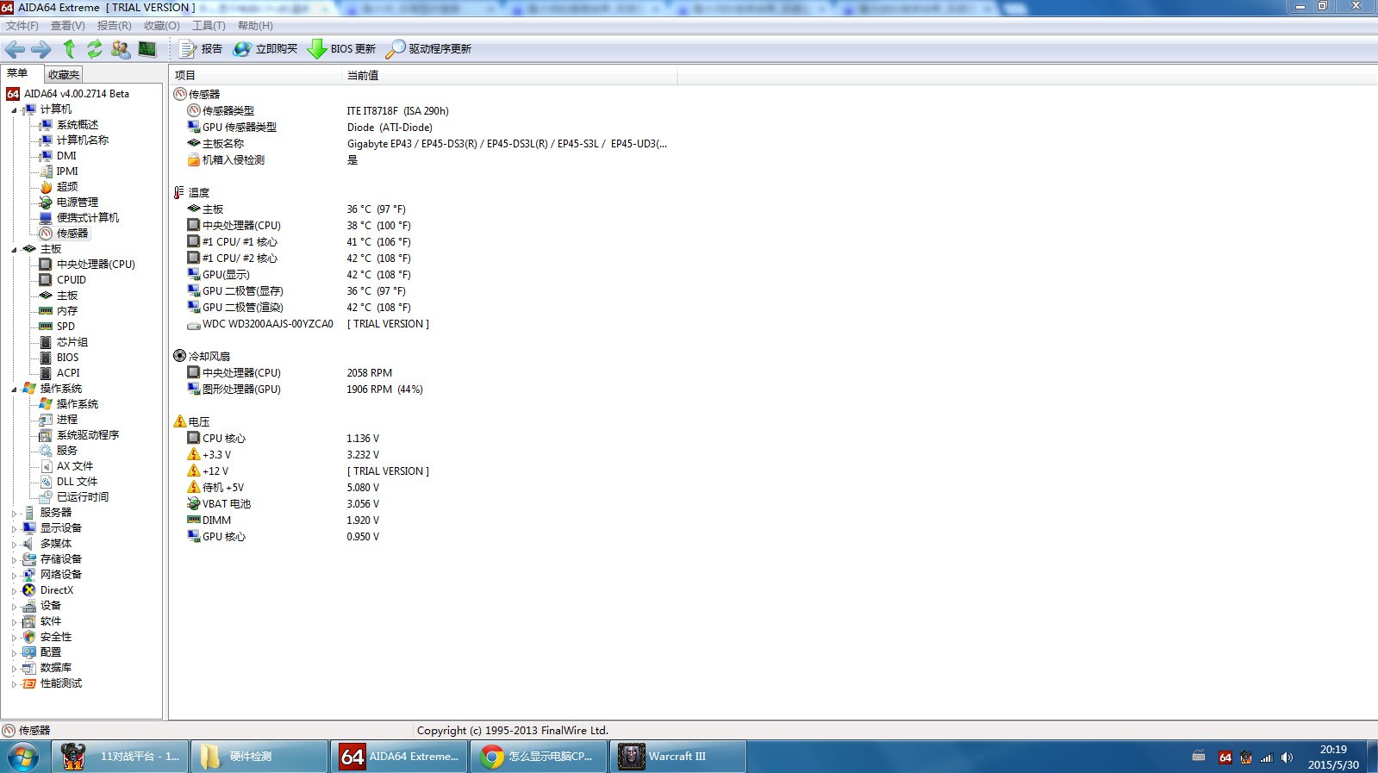Click the volume speaker tray icon
Screen dimensions: 1378x773
(x=1287, y=757)
